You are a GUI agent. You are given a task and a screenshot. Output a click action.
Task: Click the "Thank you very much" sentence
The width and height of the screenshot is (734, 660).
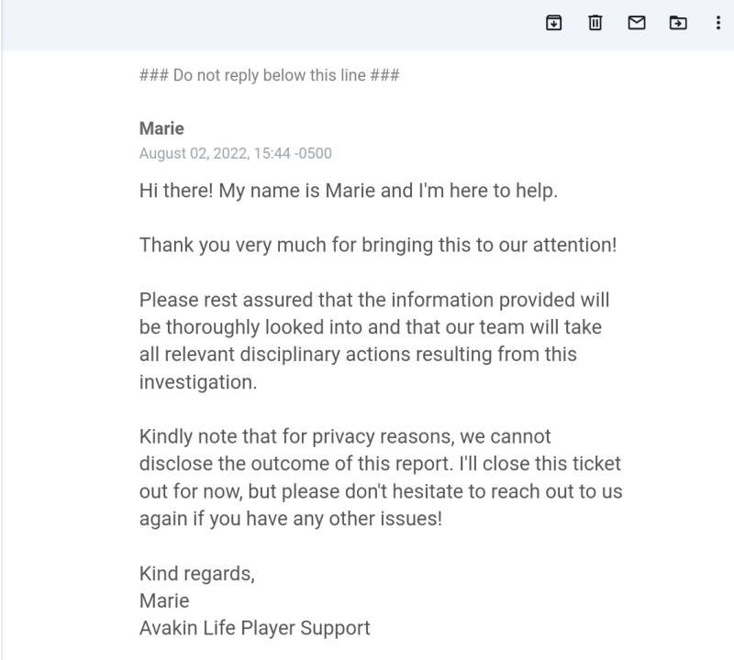[378, 246]
